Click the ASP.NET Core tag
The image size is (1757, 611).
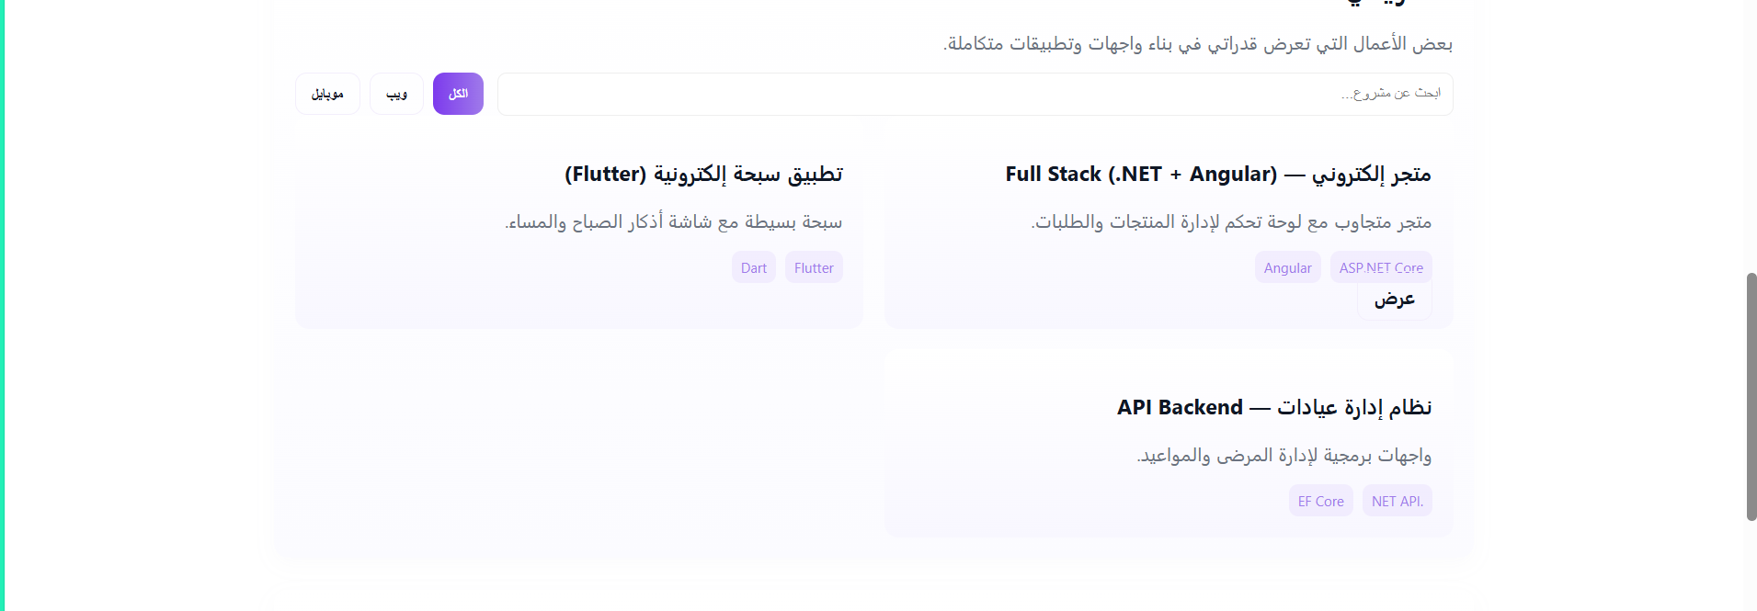tap(1381, 267)
